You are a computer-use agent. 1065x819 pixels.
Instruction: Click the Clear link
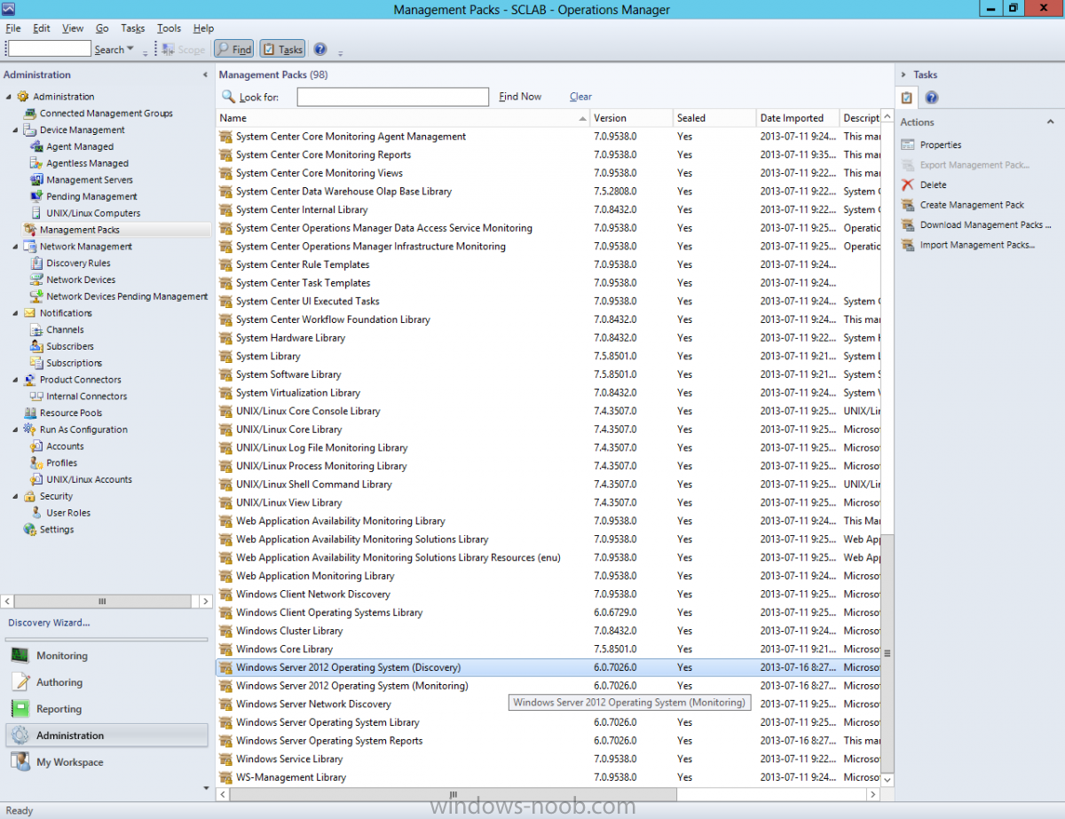tap(580, 97)
